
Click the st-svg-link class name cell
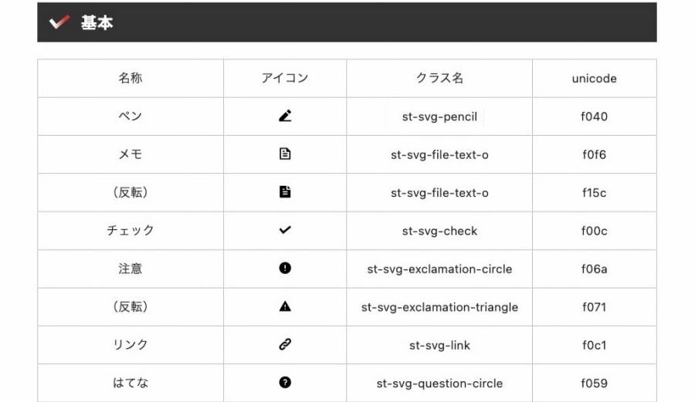(x=439, y=346)
